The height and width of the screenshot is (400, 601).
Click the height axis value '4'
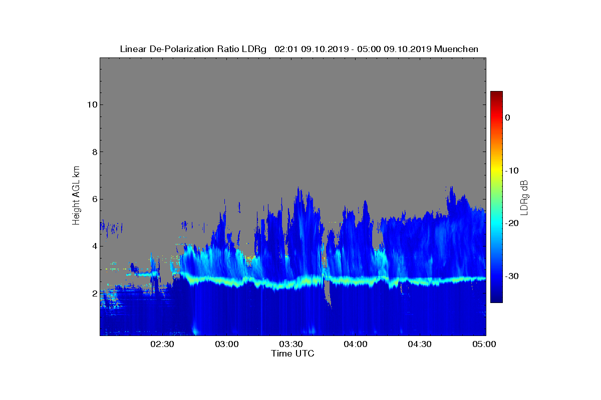click(94, 246)
